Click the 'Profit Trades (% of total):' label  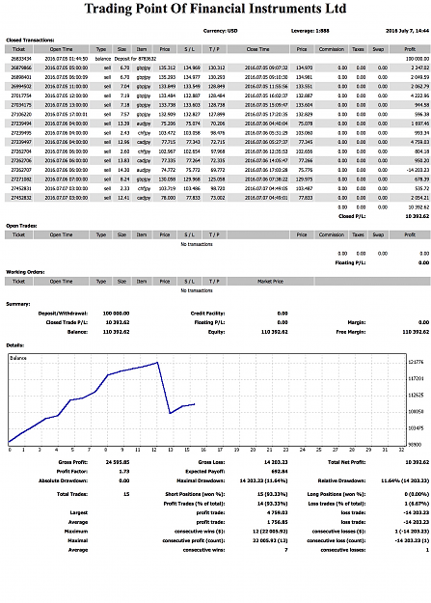pyautogui.click(x=195, y=504)
